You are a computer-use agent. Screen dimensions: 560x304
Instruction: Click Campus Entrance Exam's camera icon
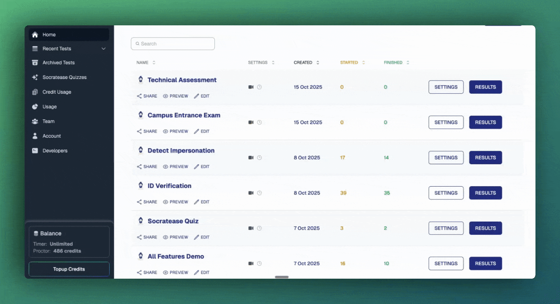(251, 122)
